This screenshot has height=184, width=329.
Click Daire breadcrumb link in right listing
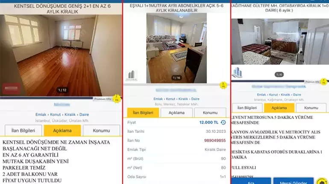297,95
